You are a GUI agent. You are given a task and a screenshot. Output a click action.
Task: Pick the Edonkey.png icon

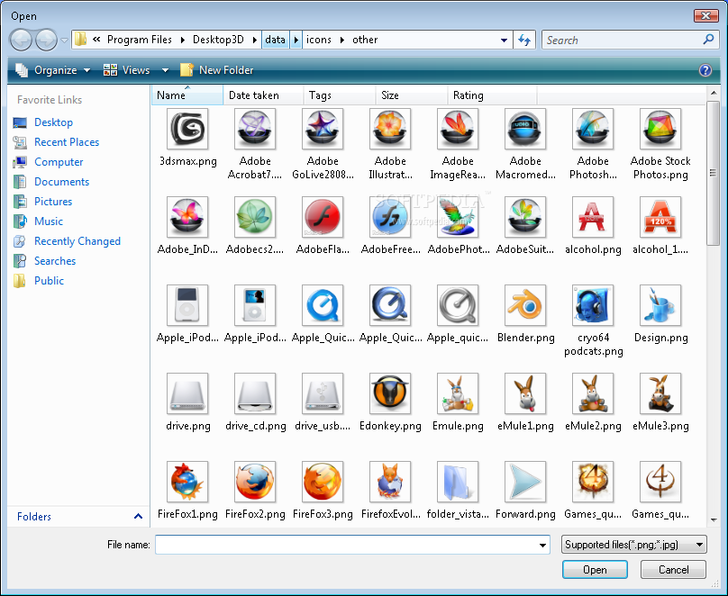(x=390, y=393)
